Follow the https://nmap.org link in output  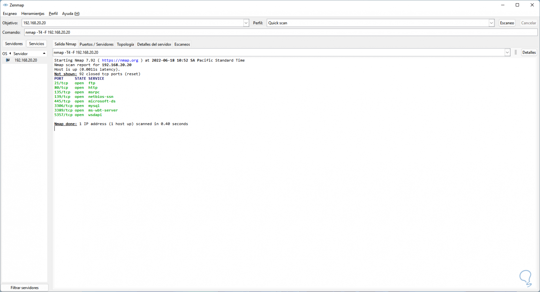120,60
